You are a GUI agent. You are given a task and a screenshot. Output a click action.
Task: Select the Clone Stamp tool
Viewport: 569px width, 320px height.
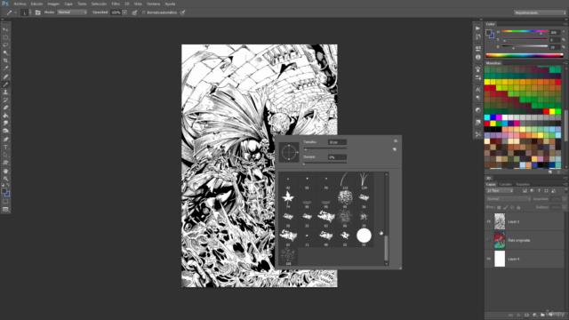coord(5,92)
